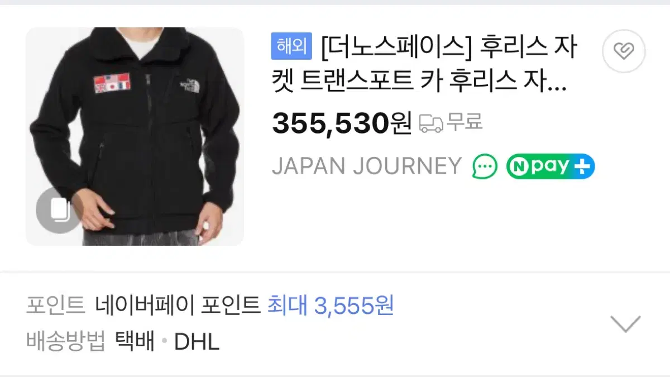Open the North Face jacket product thumbnail
Screen dimensions: 670x377
click(x=135, y=136)
